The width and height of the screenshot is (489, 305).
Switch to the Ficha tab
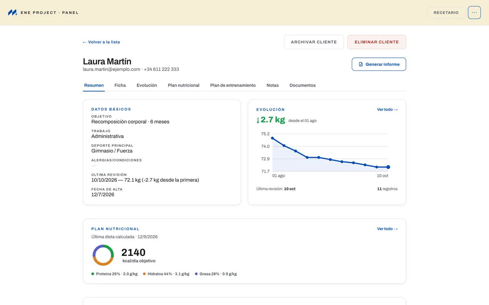click(120, 85)
